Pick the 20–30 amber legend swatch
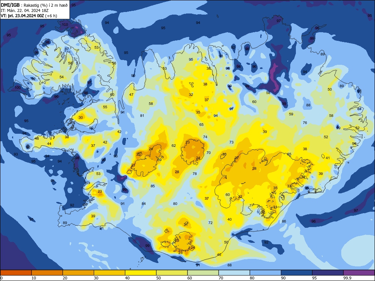The image size is (375, 281). click(78, 273)
